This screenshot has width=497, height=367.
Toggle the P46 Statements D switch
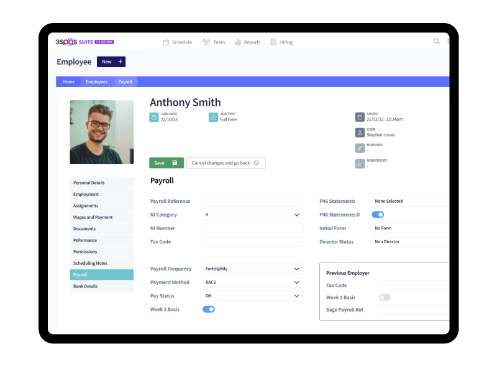point(378,215)
